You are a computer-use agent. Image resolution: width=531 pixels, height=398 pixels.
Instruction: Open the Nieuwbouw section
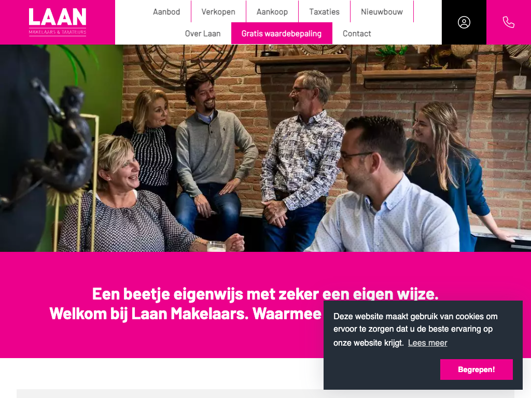382,12
